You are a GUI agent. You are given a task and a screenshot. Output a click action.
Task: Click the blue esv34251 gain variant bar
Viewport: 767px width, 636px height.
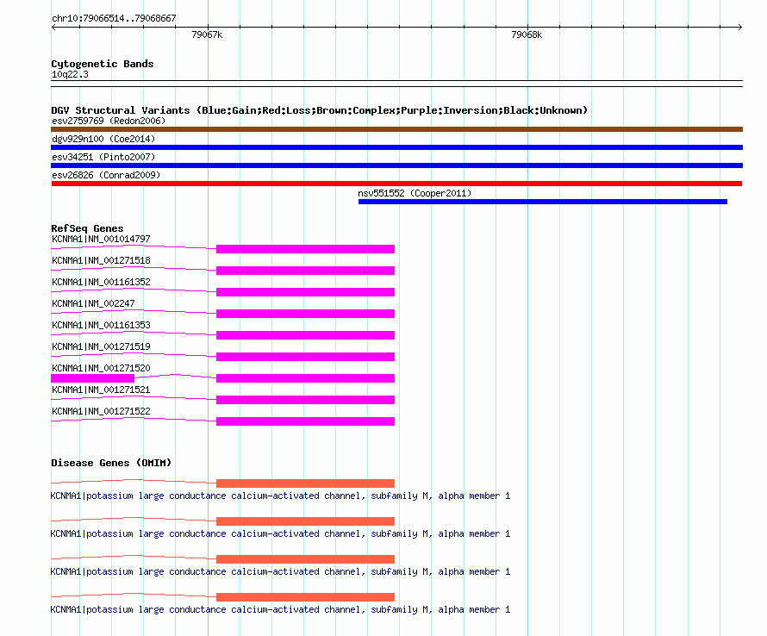point(396,165)
